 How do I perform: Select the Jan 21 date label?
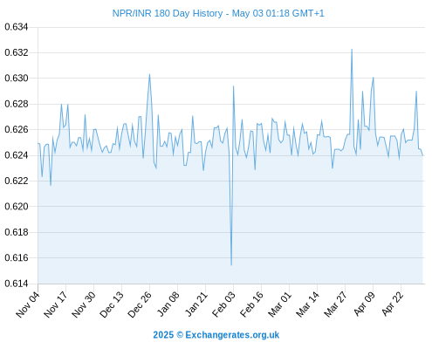(x=195, y=304)
